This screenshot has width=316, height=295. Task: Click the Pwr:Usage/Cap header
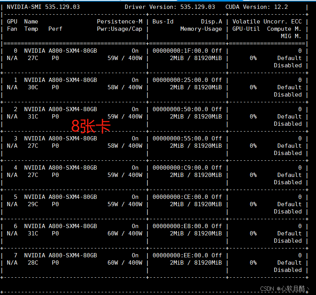(119, 29)
